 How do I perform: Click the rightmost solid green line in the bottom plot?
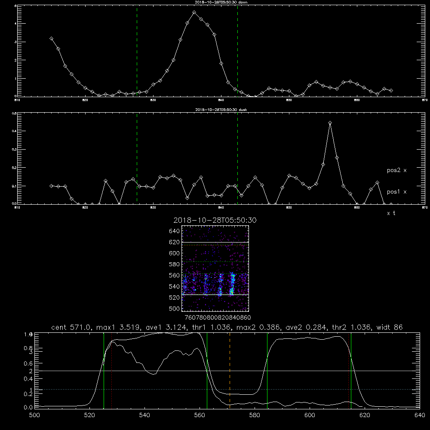pyautogui.click(x=351, y=370)
